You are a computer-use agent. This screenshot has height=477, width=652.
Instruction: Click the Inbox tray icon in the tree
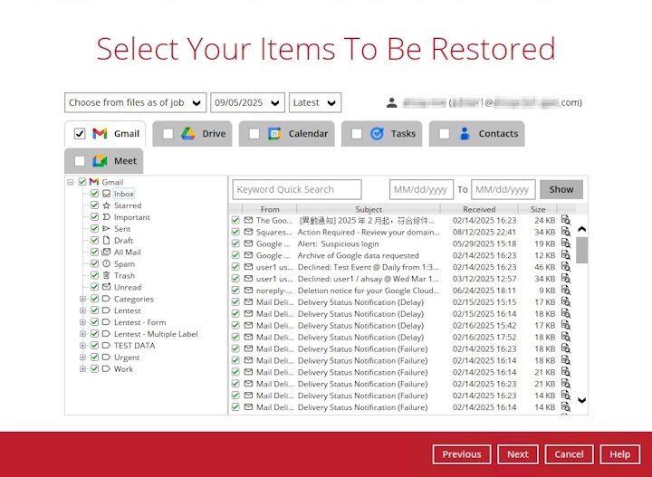coord(107,194)
